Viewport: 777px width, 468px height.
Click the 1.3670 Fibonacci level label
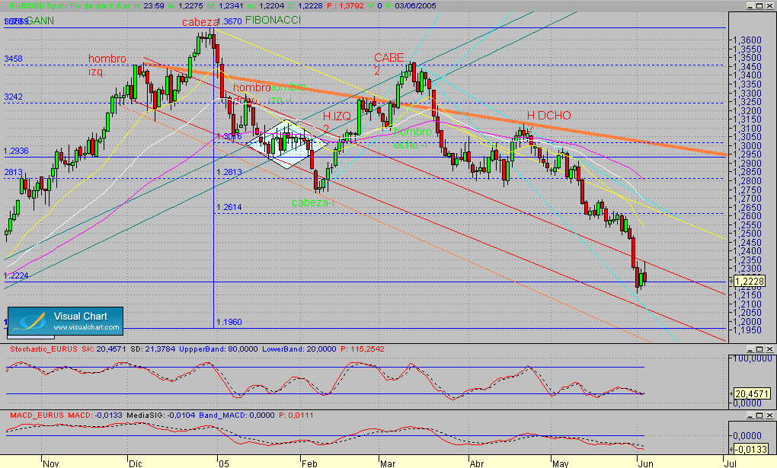229,22
